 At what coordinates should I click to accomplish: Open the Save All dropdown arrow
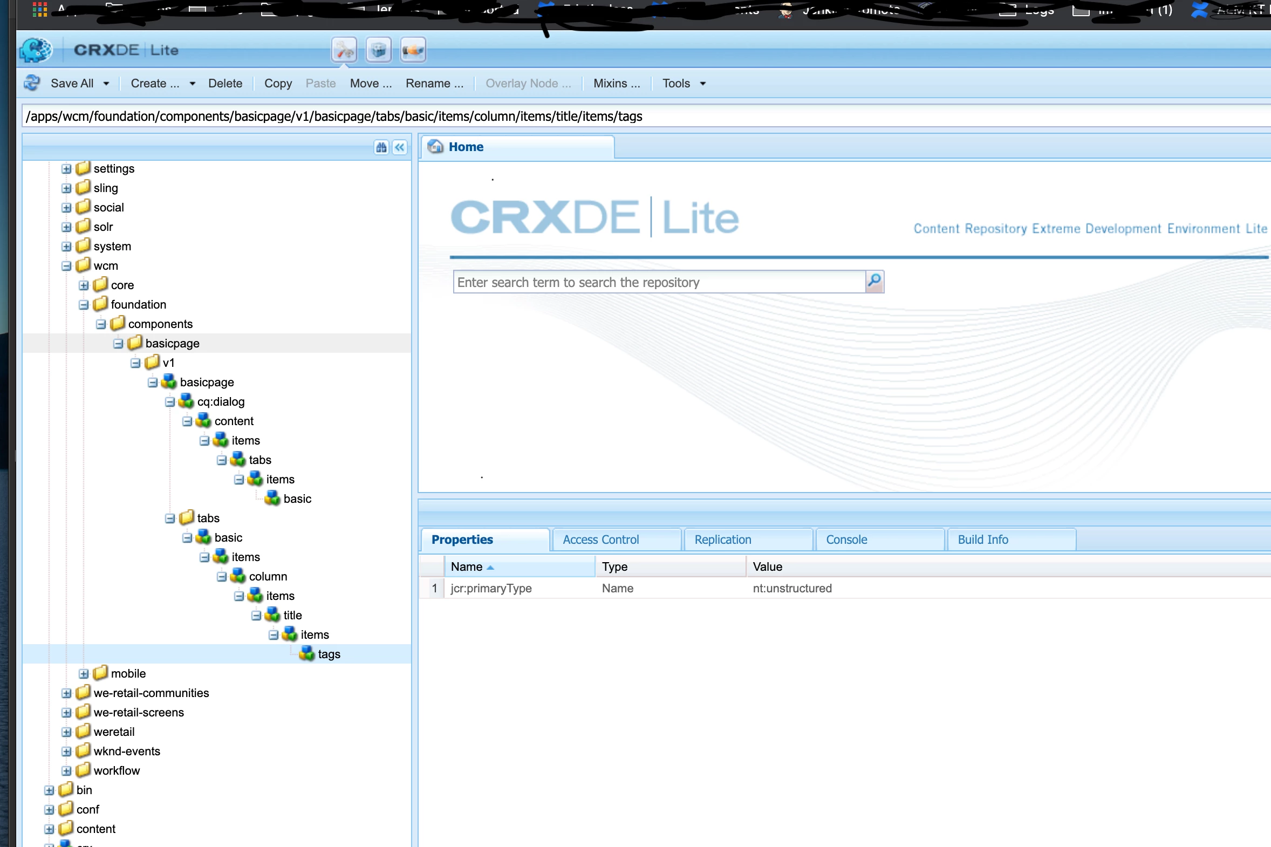tap(106, 84)
